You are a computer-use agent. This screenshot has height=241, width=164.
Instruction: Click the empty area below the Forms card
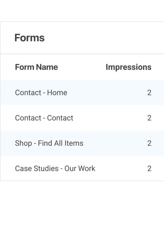point(82,211)
